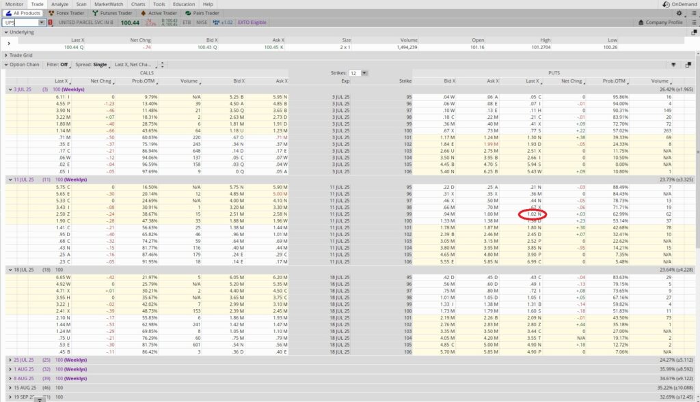Open the Strikes count dropdown
Viewport: 700px width, 402px height.
pyautogui.click(x=364, y=73)
